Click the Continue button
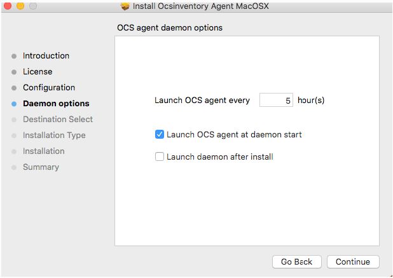The image size is (393, 278). point(353,261)
